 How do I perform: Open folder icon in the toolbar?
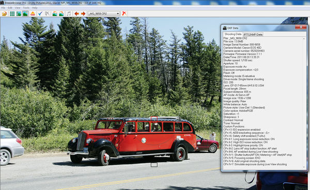[4, 13]
